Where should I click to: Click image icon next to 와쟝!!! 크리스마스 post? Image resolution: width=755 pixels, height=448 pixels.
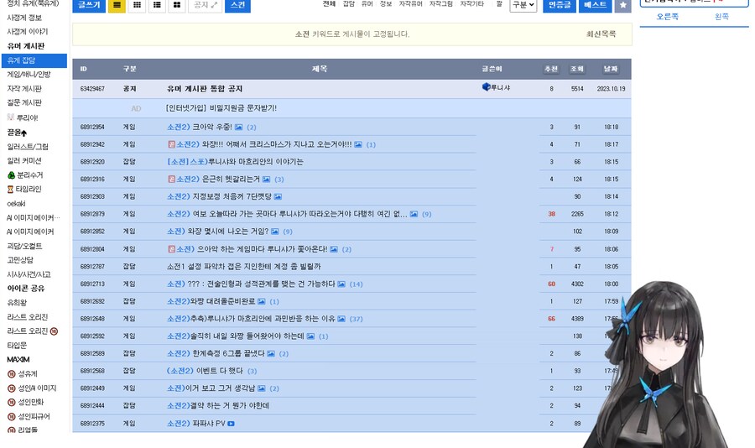(x=357, y=144)
